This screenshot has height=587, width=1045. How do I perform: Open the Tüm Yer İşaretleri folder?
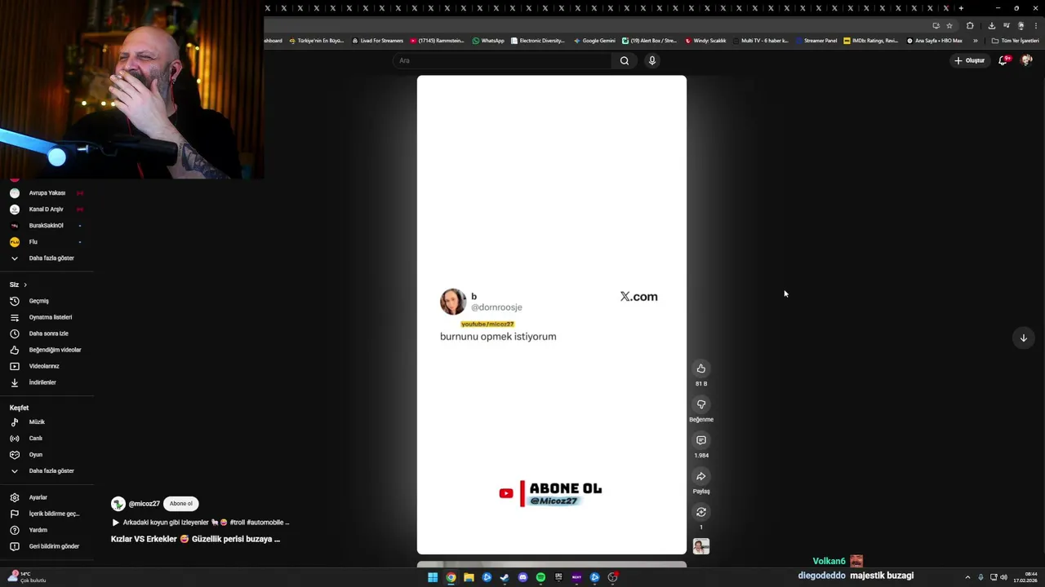tap(1016, 41)
